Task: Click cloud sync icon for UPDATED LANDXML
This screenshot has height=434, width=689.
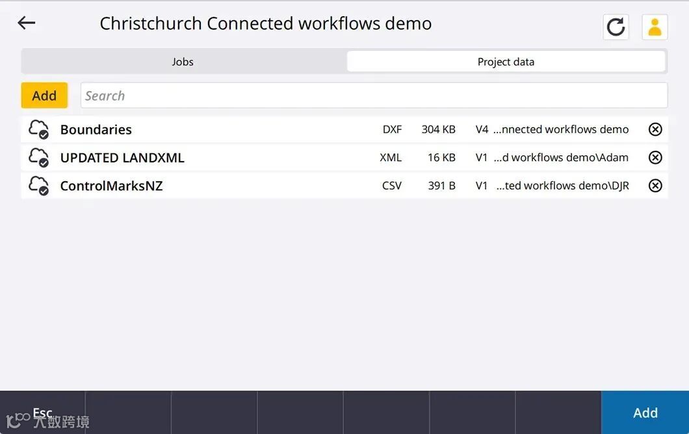Action: pyautogui.click(x=38, y=158)
